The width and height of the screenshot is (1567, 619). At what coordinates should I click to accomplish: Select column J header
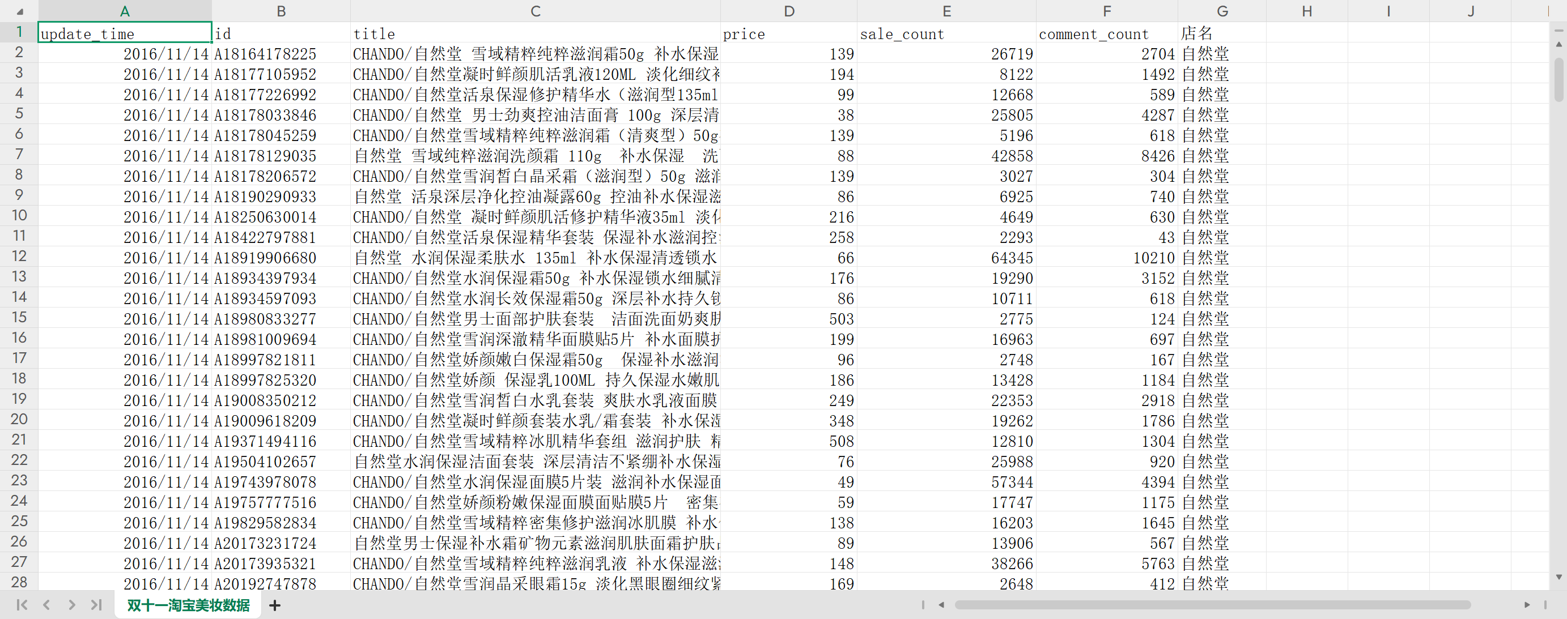tap(1470, 11)
